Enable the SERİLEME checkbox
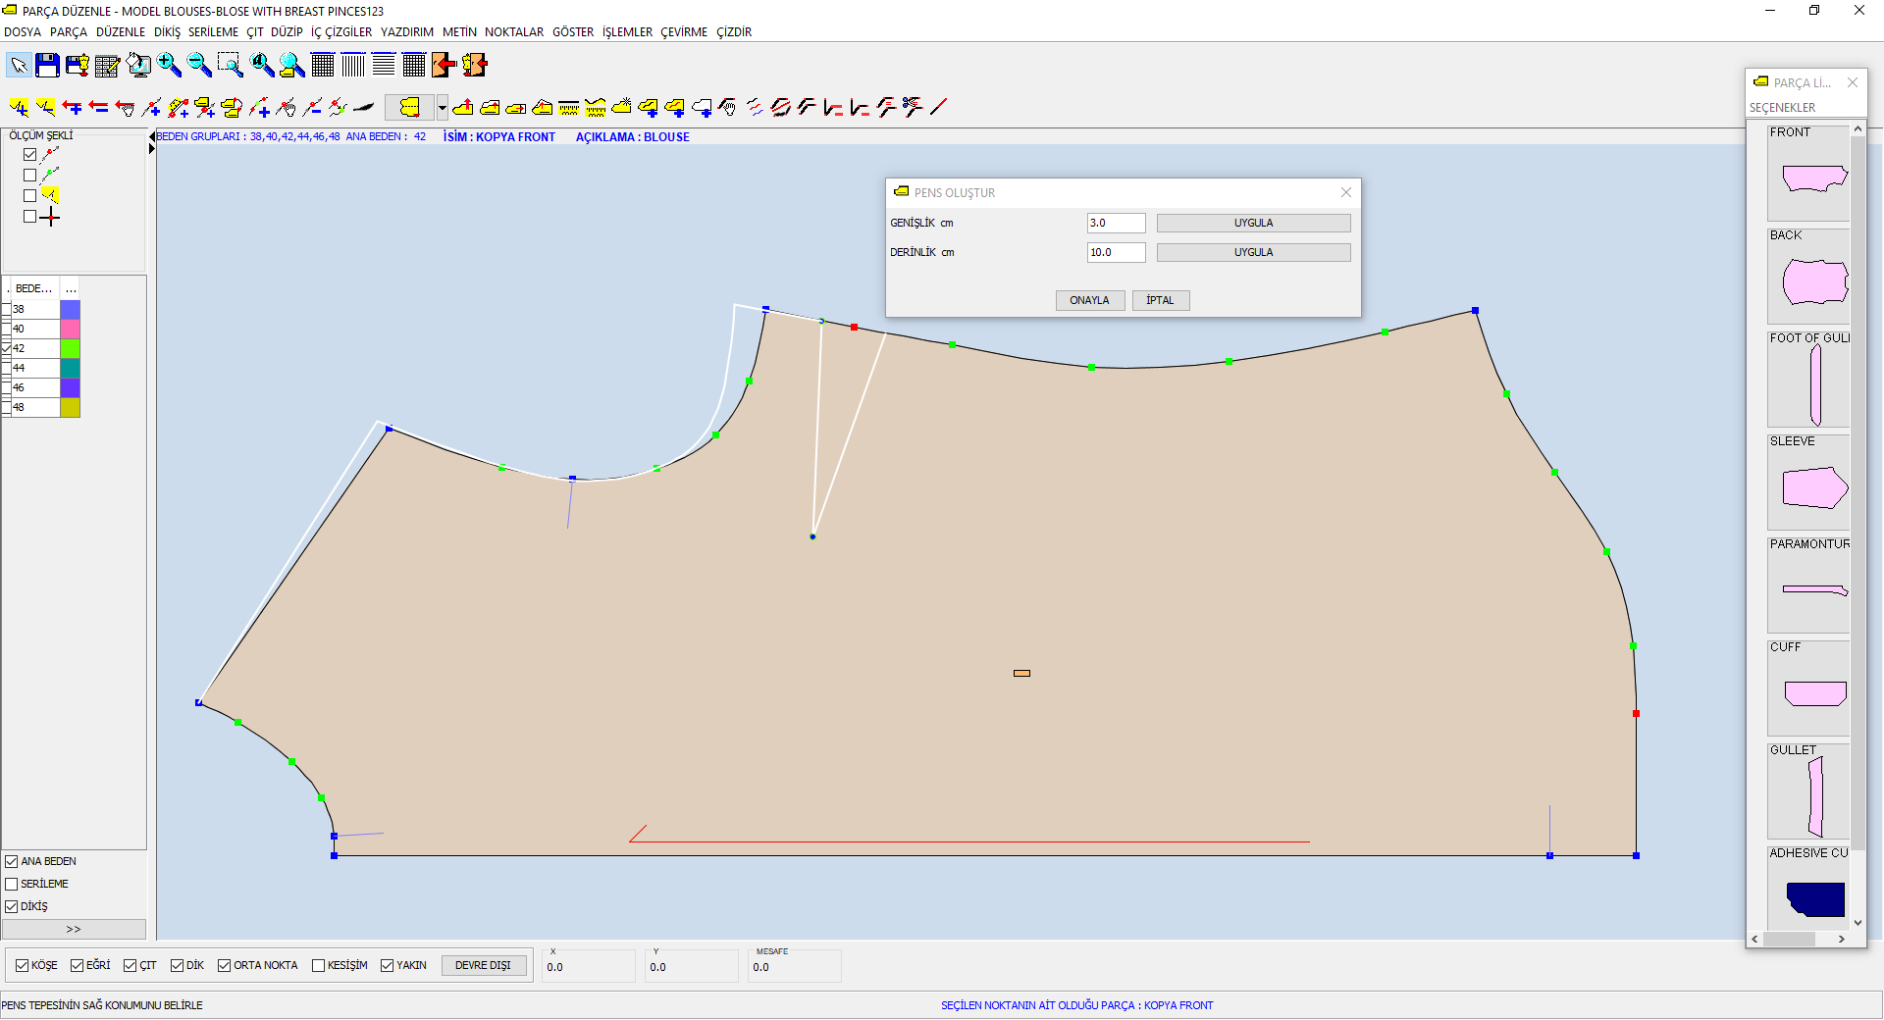This screenshot has width=1884, height=1020. point(12,884)
